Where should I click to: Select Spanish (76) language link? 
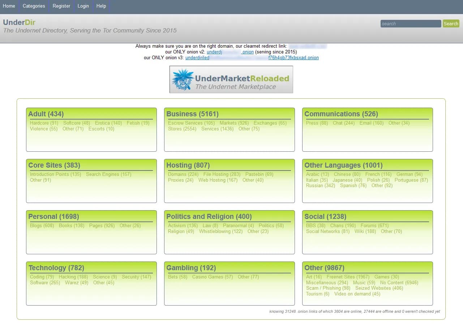tap(353, 186)
